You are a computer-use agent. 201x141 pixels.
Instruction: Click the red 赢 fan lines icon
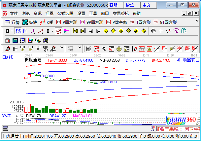pyautogui.click(x=187, y=49)
